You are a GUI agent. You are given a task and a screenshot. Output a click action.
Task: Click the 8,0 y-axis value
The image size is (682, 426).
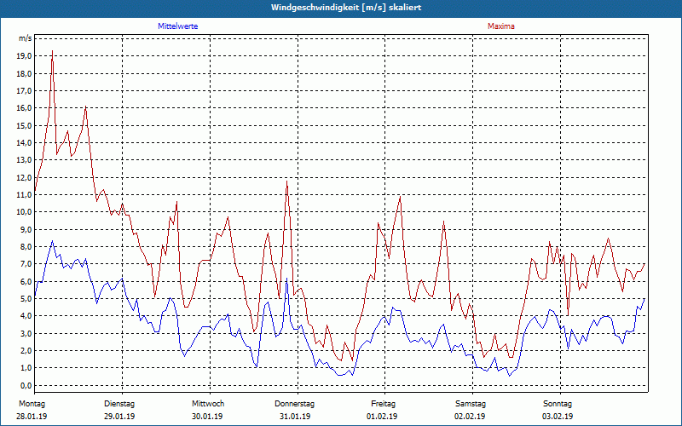point(26,247)
